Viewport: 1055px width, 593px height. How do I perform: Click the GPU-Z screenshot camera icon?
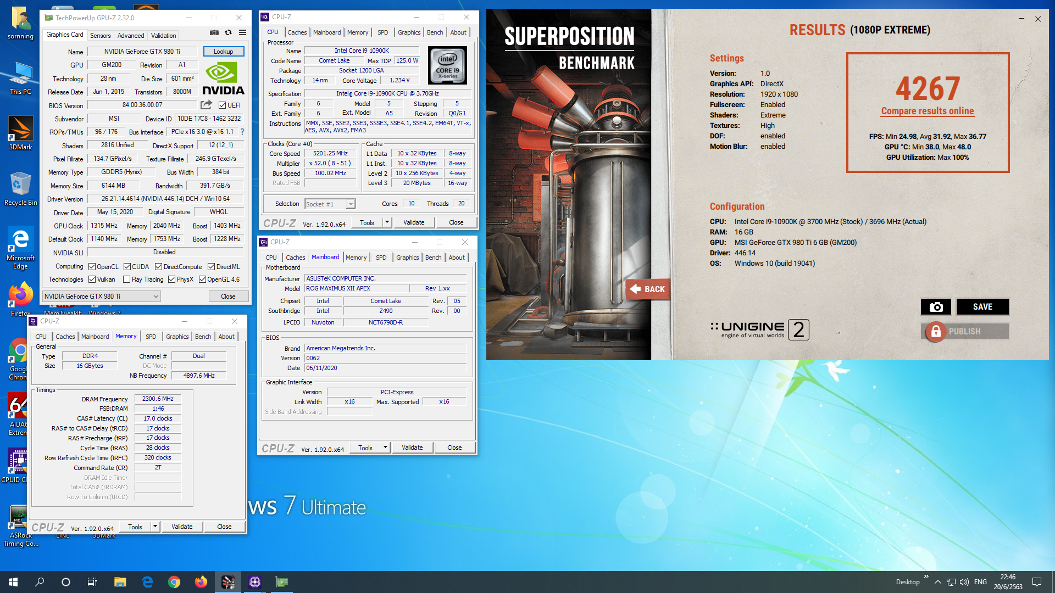tap(214, 33)
